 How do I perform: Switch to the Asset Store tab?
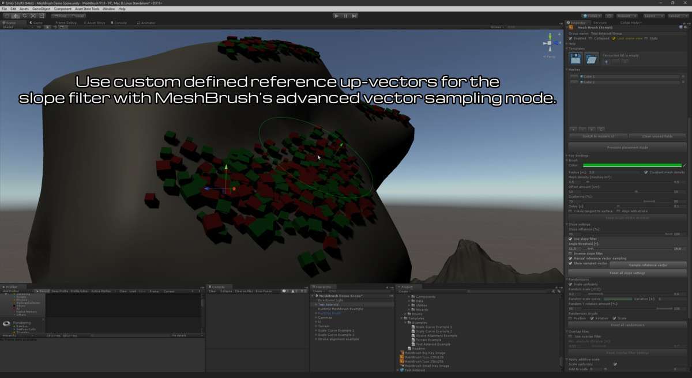point(95,23)
